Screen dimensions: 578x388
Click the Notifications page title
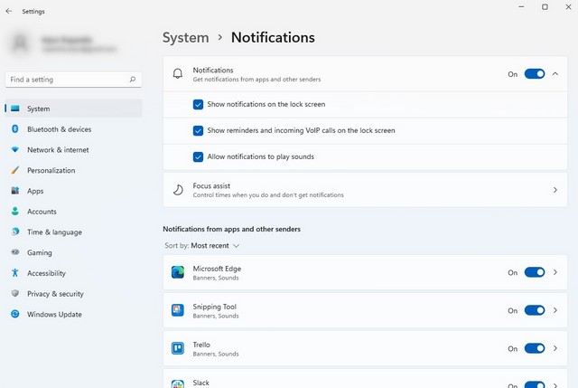click(x=273, y=38)
